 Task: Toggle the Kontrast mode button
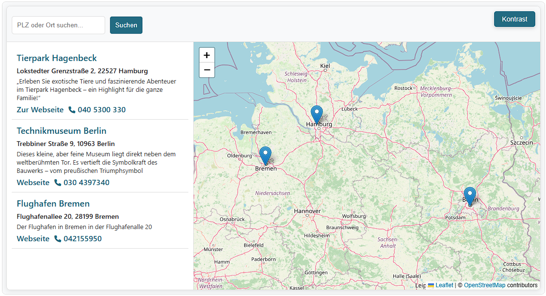[x=514, y=19]
